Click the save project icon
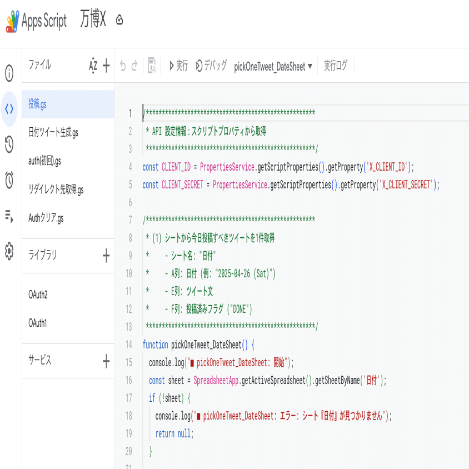The width and height of the screenshot is (469, 469). click(x=152, y=66)
